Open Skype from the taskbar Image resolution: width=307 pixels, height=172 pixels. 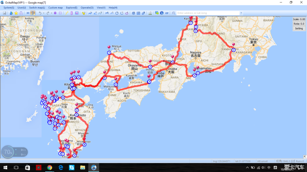(72, 168)
